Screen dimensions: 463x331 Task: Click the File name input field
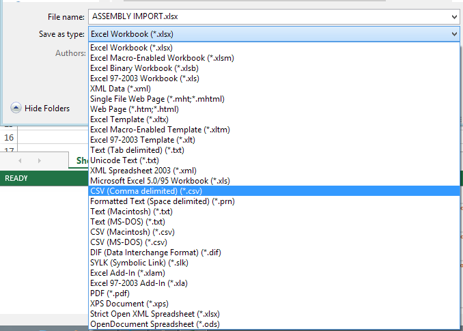coord(266,16)
